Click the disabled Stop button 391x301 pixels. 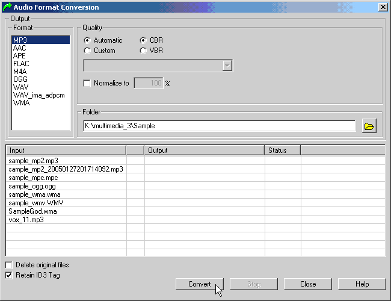[x=254, y=284]
